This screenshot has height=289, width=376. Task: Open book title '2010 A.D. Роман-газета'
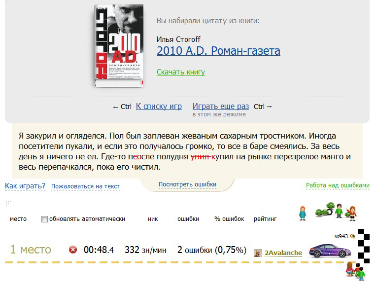(218, 51)
